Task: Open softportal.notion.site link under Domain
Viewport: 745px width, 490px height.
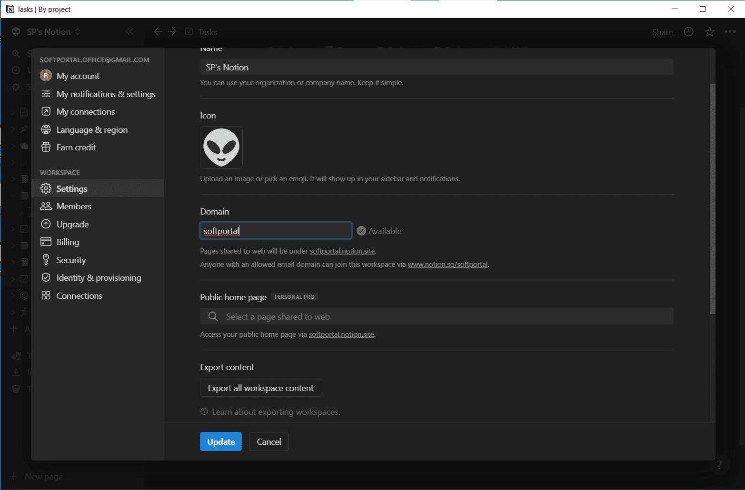Action: click(x=342, y=251)
